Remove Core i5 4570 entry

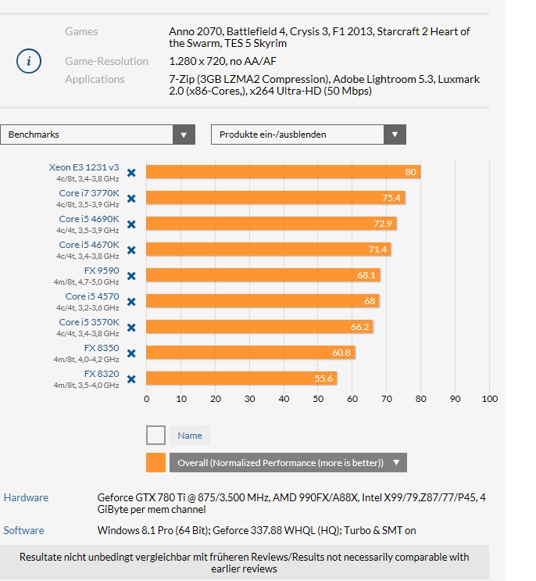coord(131,302)
